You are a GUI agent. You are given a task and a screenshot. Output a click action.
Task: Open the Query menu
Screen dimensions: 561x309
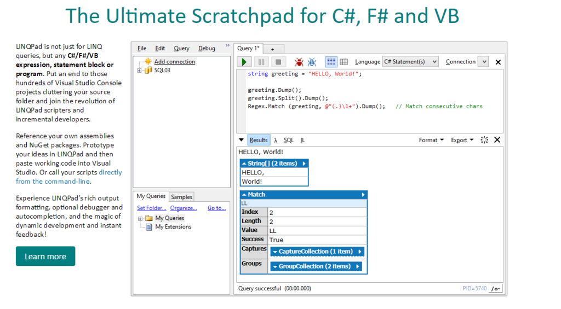click(181, 48)
